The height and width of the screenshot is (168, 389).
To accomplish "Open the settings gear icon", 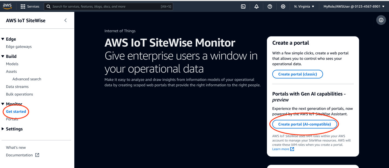I will (x=283, y=6).
